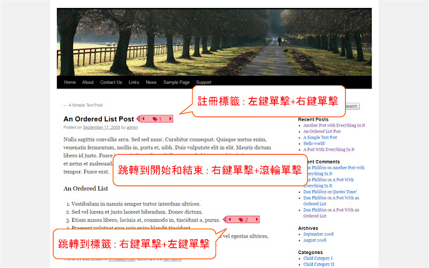Click the right arrow on tag marker 2
This screenshot has width=429, height=268.
[257, 219]
